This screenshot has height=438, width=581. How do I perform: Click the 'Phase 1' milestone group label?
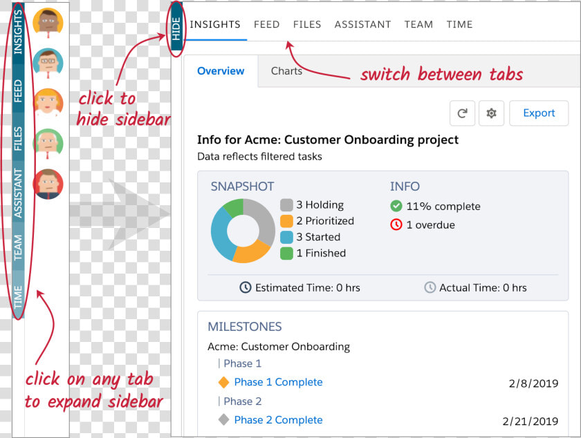click(x=242, y=363)
